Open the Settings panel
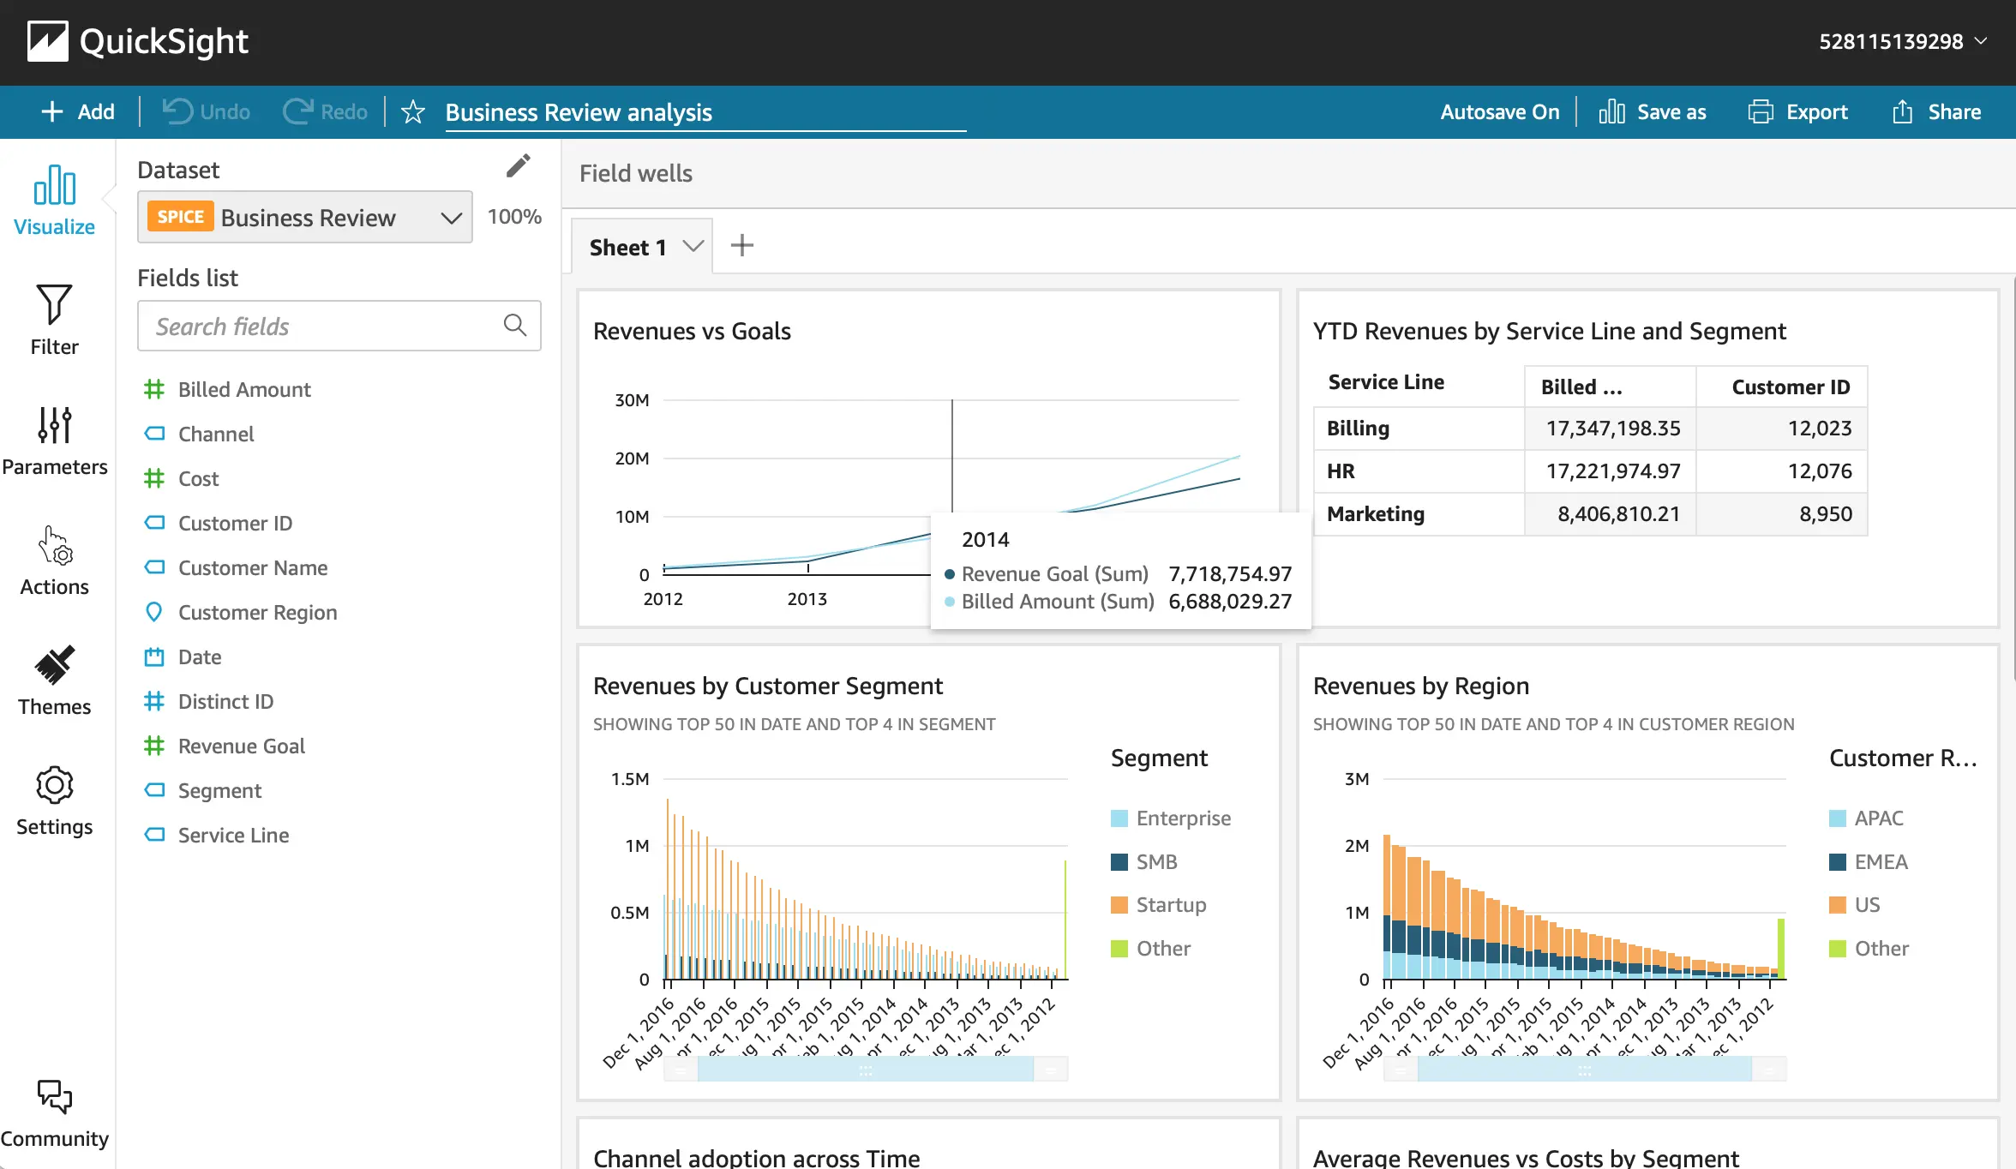 pos(54,800)
